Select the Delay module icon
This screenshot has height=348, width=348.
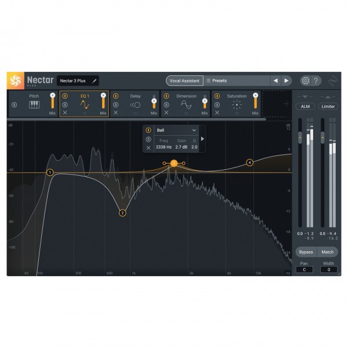coord(135,105)
